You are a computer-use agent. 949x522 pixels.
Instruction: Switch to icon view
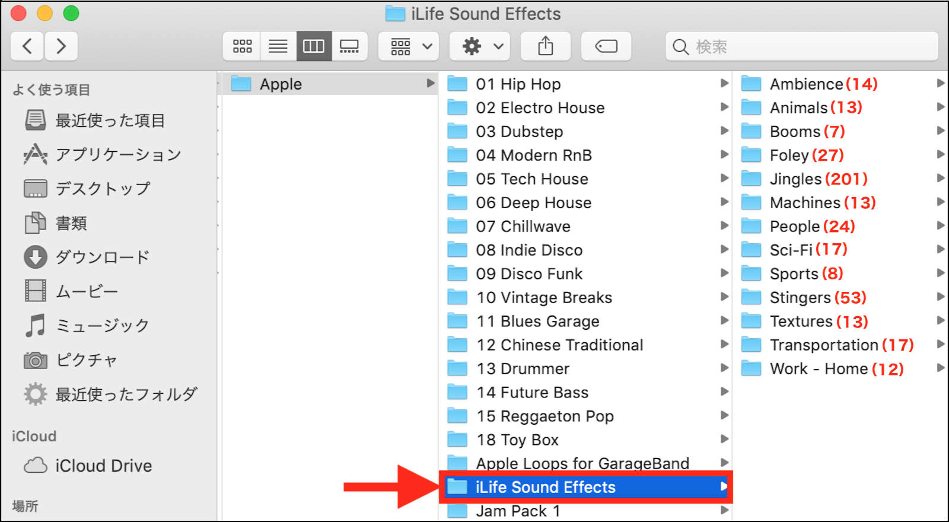click(242, 46)
